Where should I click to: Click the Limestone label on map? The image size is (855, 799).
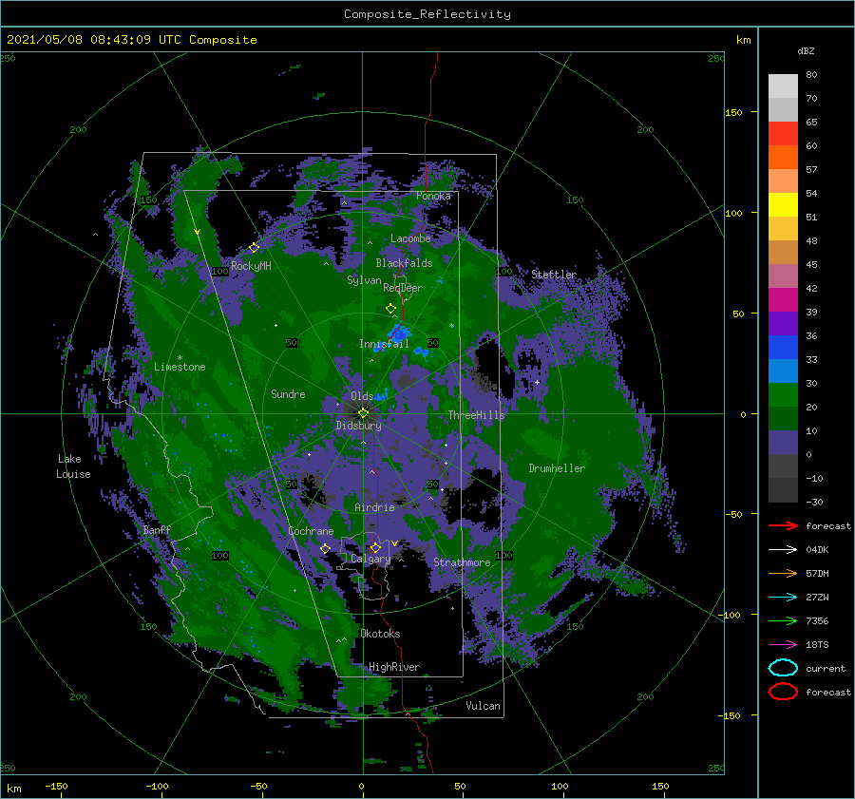180,367
